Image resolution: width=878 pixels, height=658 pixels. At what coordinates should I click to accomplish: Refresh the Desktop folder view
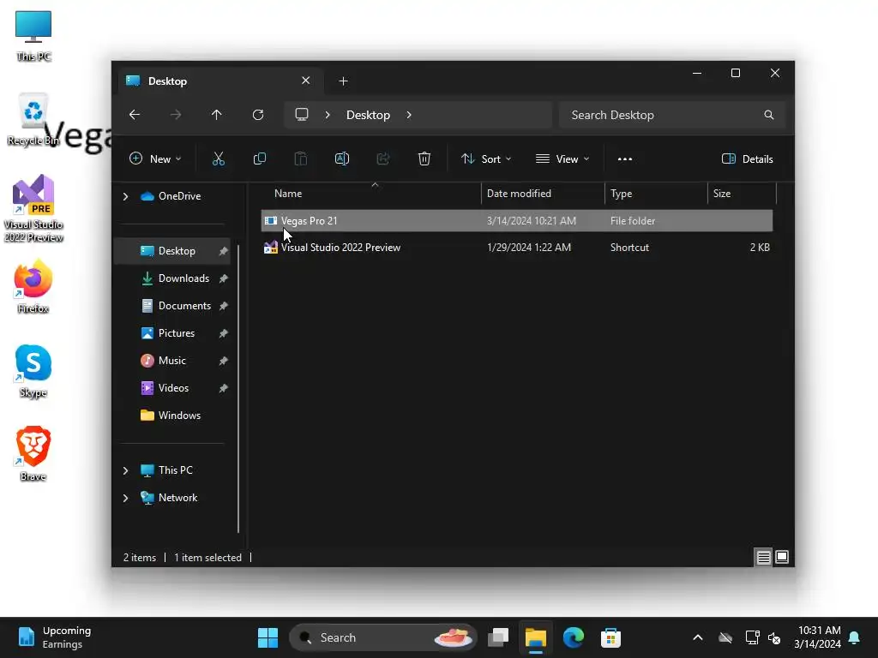coord(258,115)
